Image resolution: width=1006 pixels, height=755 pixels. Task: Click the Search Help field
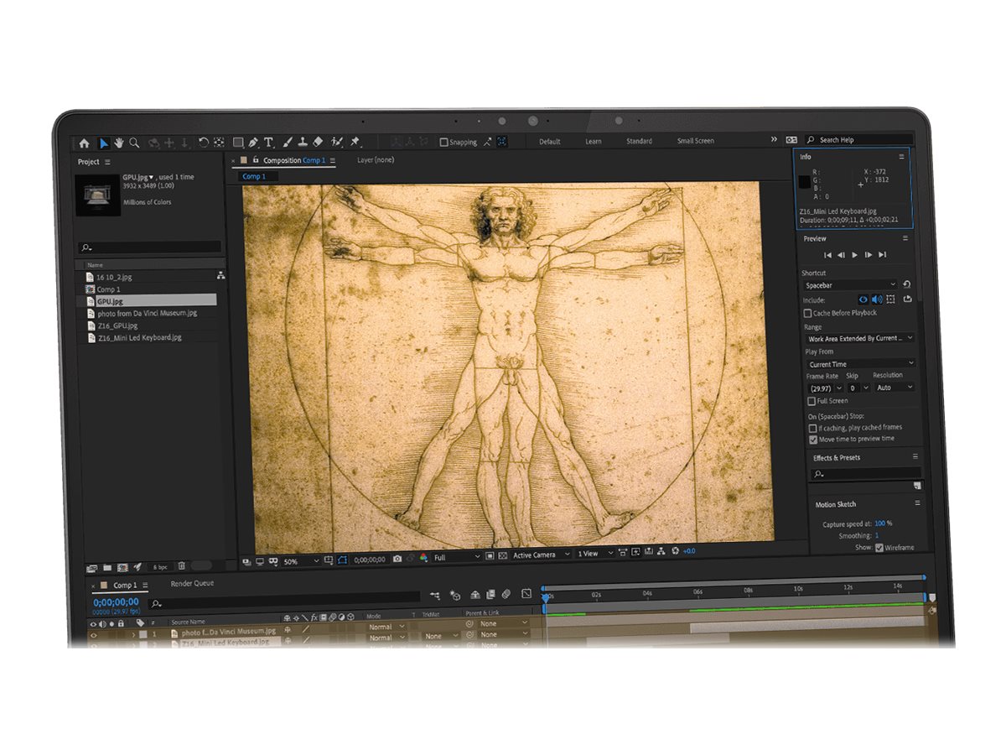point(858,140)
